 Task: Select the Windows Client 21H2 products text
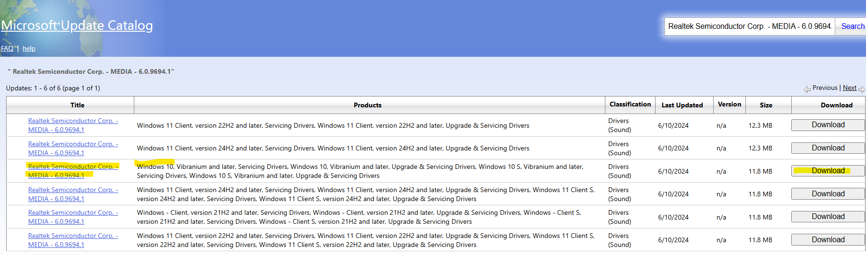click(x=359, y=217)
